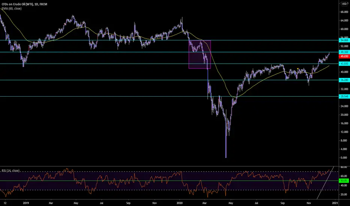Click the 2020 label on time axis
This screenshot has width=350, height=206.
(180, 203)
